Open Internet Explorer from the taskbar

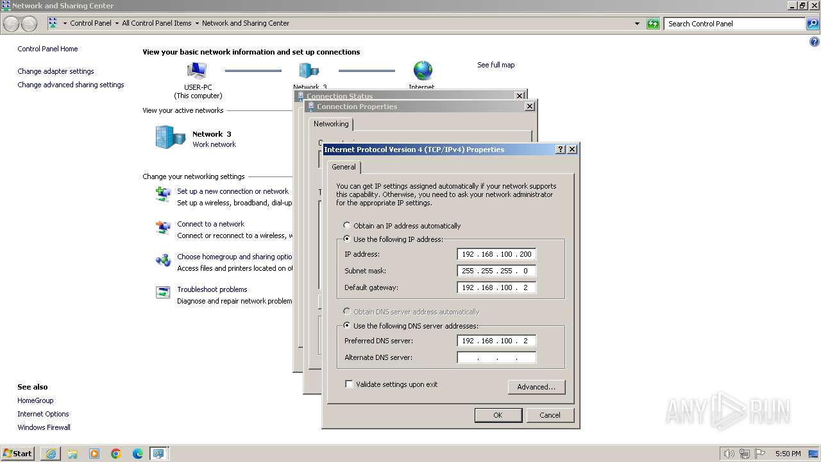click(51, 454)
